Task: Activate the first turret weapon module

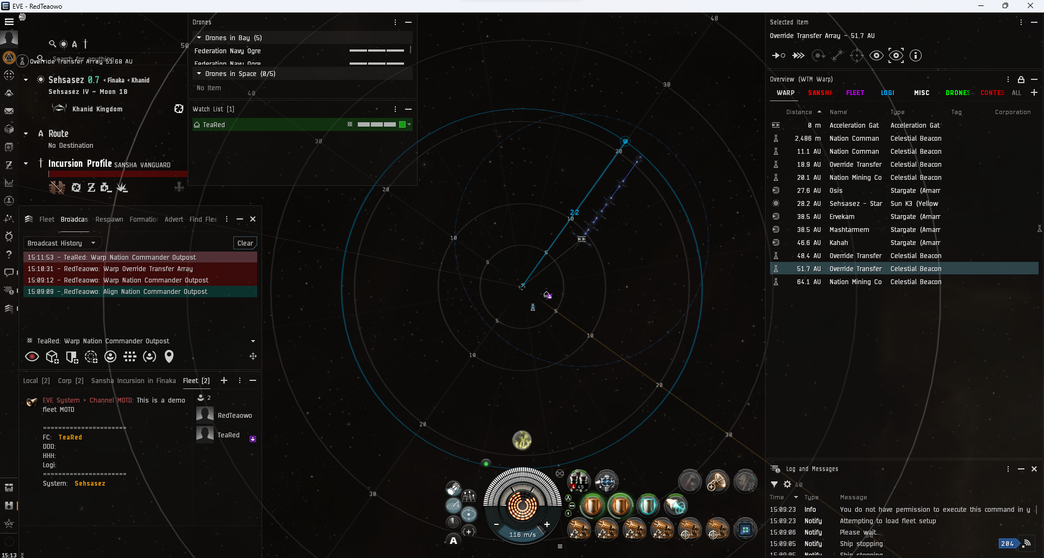Action: tap(579, 529)
